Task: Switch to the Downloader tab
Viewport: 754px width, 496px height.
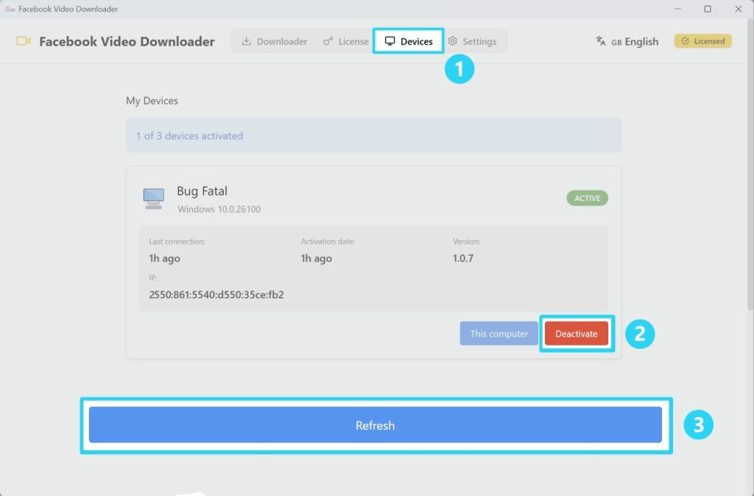Action: [x=274, y=41]
